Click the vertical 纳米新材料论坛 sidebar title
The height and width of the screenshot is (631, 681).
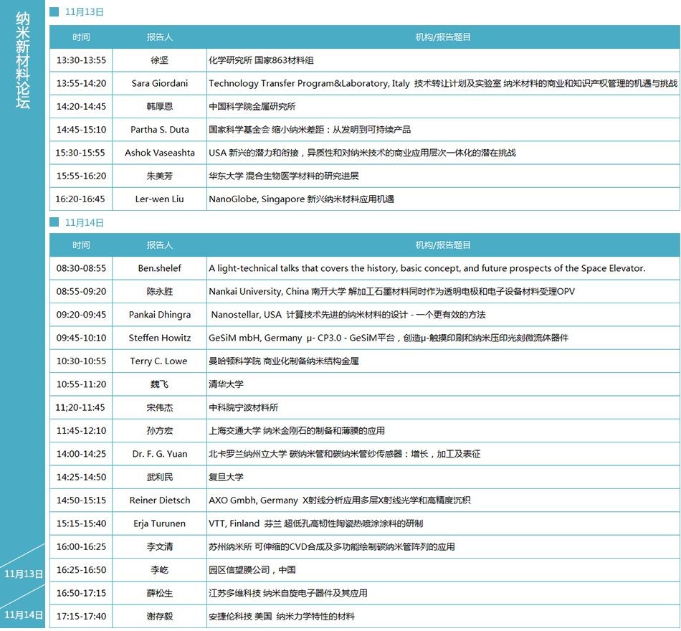(x=23, y=61)
